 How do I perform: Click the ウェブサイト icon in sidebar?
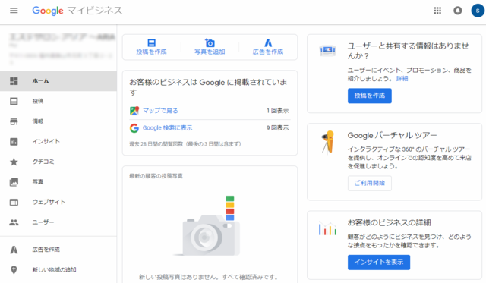point(14,202)
